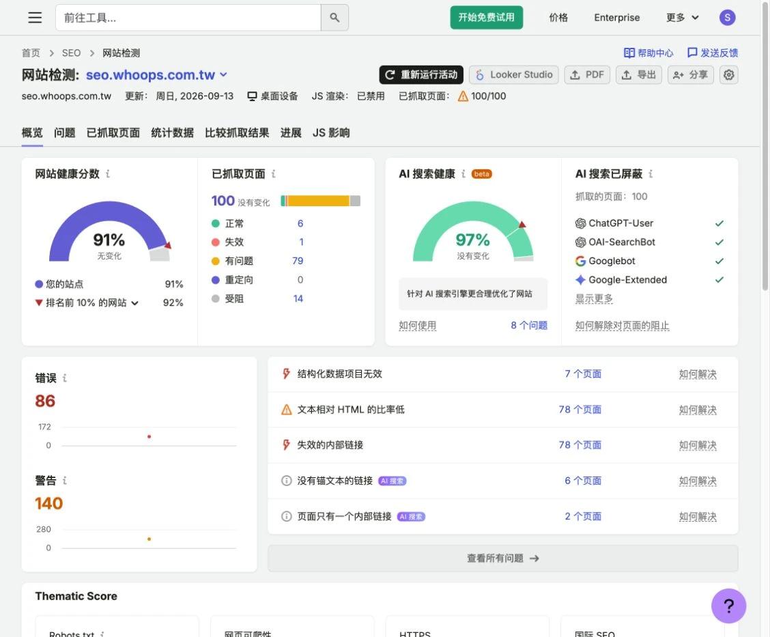Click the 分享 button
This screenshot has height=637, width=770.
(690, 74)
